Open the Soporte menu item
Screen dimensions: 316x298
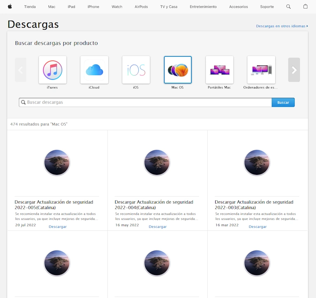(267, 7)
